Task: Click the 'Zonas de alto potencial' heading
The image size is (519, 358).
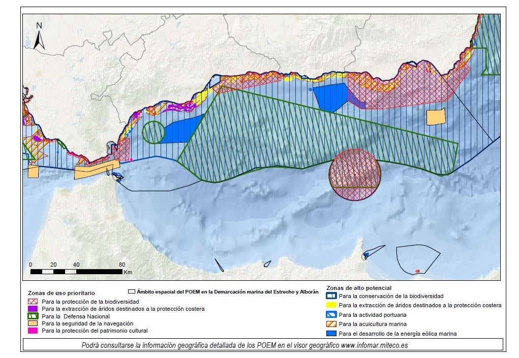Action: (359, 287)
